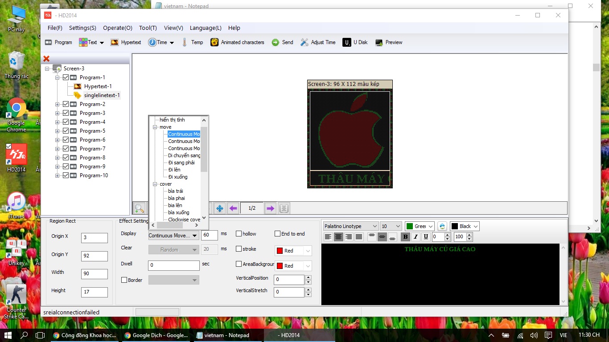Open the Text toolbar dropdown arrow
This screenshot has height=342, width=609.
click(102, 43)
